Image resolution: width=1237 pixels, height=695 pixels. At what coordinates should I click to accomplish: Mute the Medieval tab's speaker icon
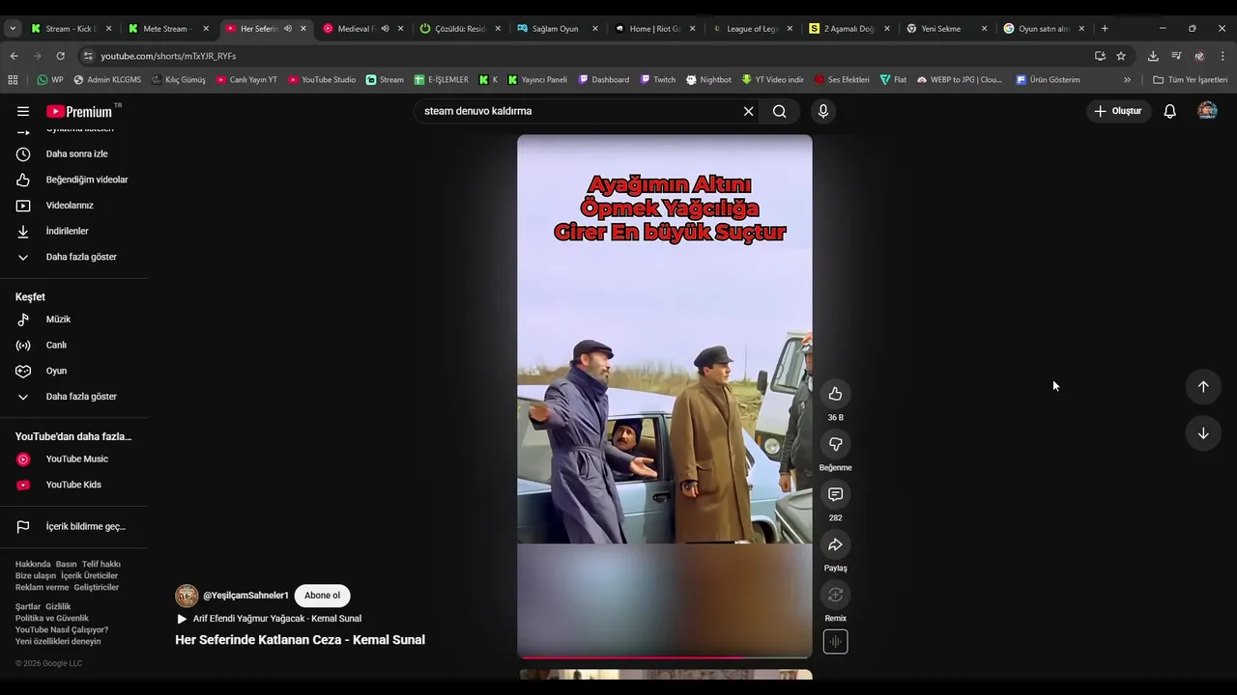(385, 29)
